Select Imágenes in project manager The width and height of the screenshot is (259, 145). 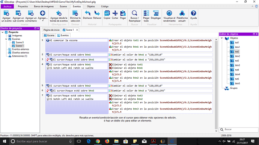(x=17, y=36)
